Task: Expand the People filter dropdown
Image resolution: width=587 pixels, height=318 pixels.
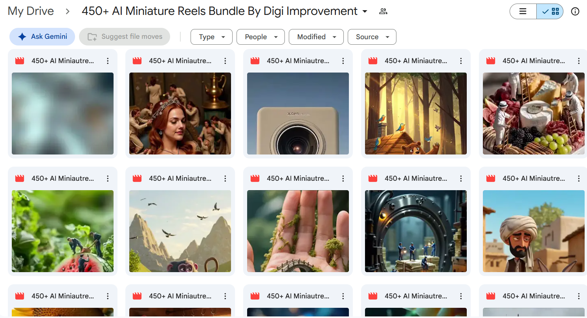Action: [261, 37]
